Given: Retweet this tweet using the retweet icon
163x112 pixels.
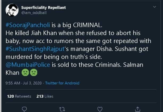Looking at the screenshot, I should coord(62,109).
